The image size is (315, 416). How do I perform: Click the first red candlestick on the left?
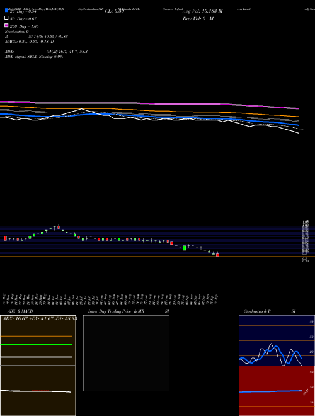pyautogui.click(x=5, y=238)
